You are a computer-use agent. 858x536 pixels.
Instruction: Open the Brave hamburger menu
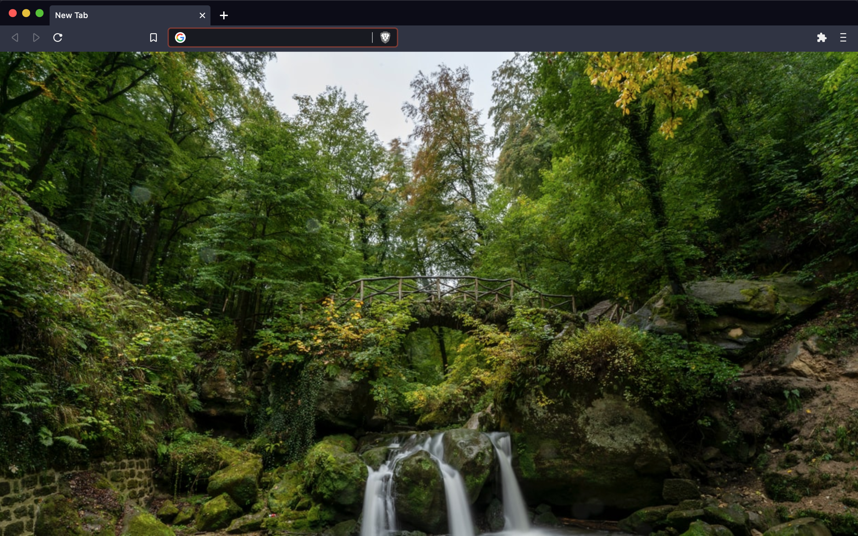pos(843,37)
